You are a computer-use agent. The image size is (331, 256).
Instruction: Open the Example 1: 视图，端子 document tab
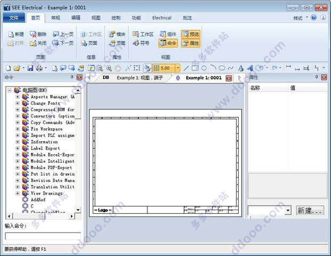point(140,78)
